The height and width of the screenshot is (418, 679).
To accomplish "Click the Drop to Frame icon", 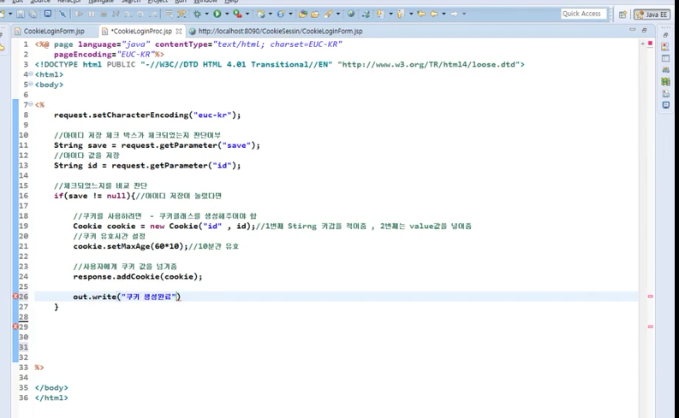I will [x=169, y=14].
